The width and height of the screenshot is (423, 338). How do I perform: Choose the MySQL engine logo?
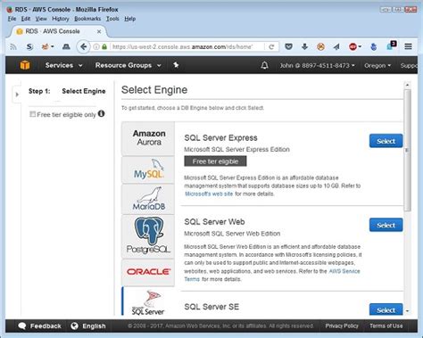click(x=148, y=169)
